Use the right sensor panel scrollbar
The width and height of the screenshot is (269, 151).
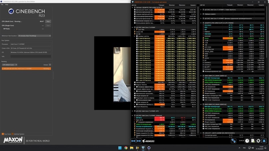tap(266, 33)
